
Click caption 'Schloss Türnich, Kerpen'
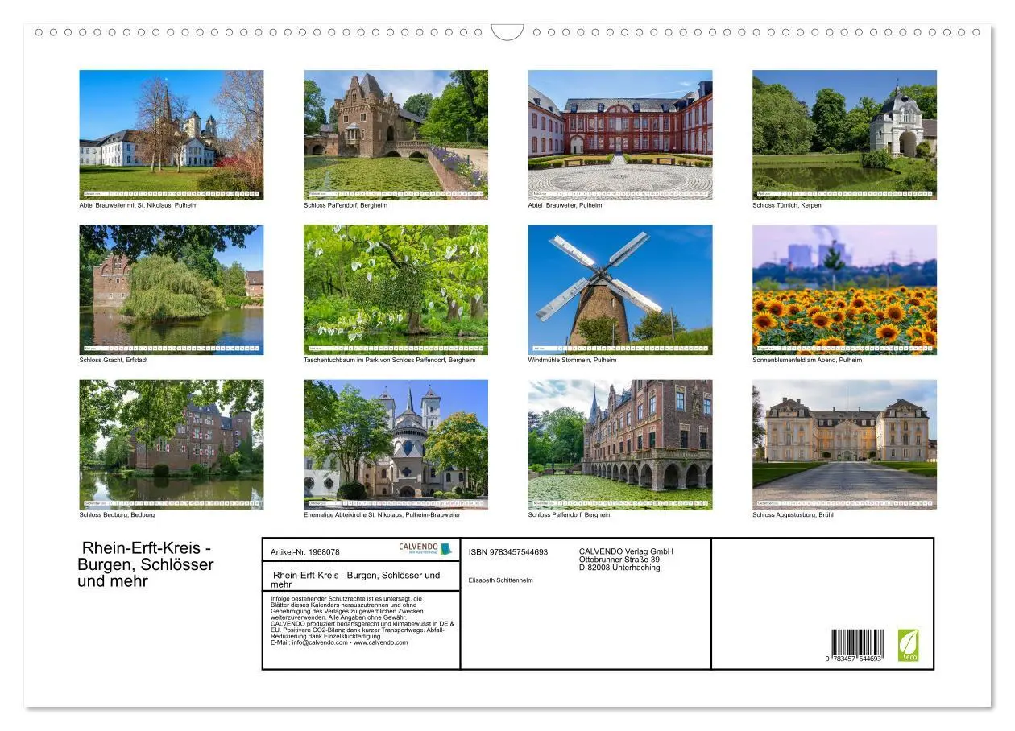787,205
